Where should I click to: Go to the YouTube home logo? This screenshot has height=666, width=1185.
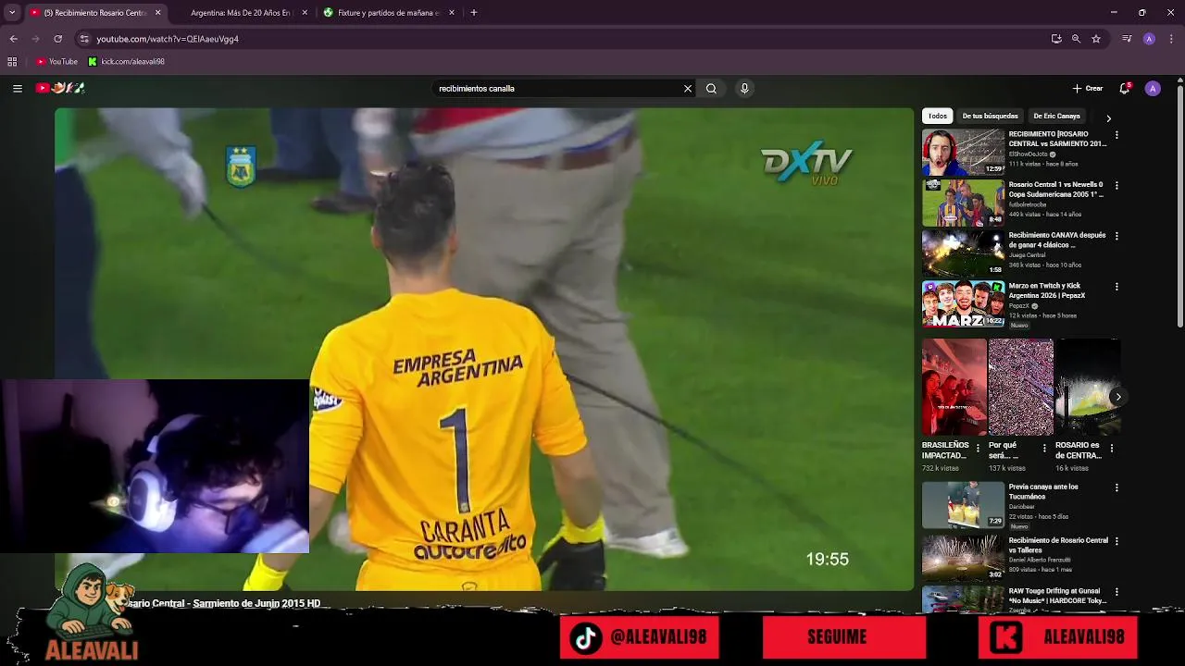(x=60, y=88)
